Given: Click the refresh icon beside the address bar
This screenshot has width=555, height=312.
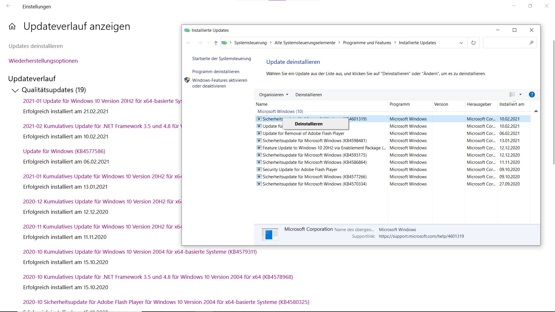Looking at the screenshot, I should [x=473, y=43].
